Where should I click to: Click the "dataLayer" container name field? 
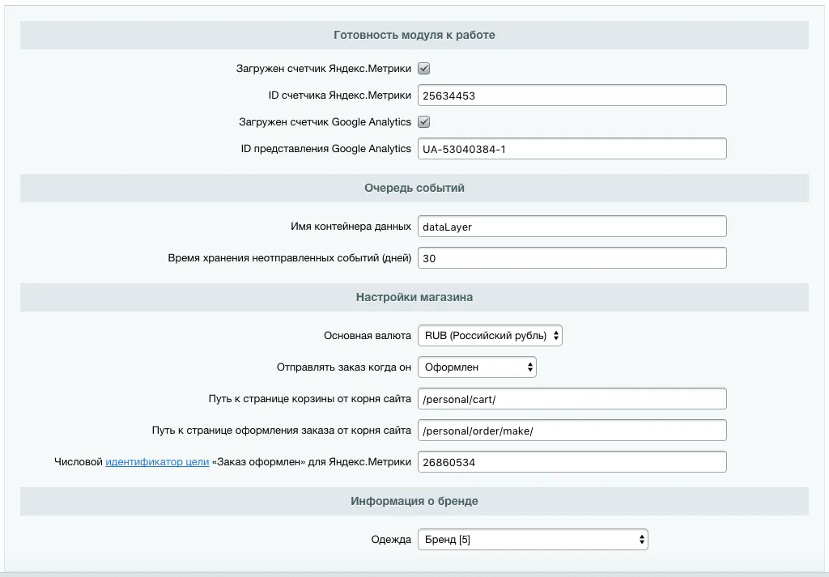(x=572, y=226)
